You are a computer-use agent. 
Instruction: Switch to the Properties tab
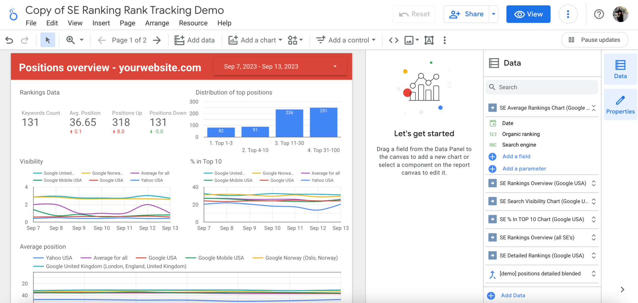tap(620, 104)
